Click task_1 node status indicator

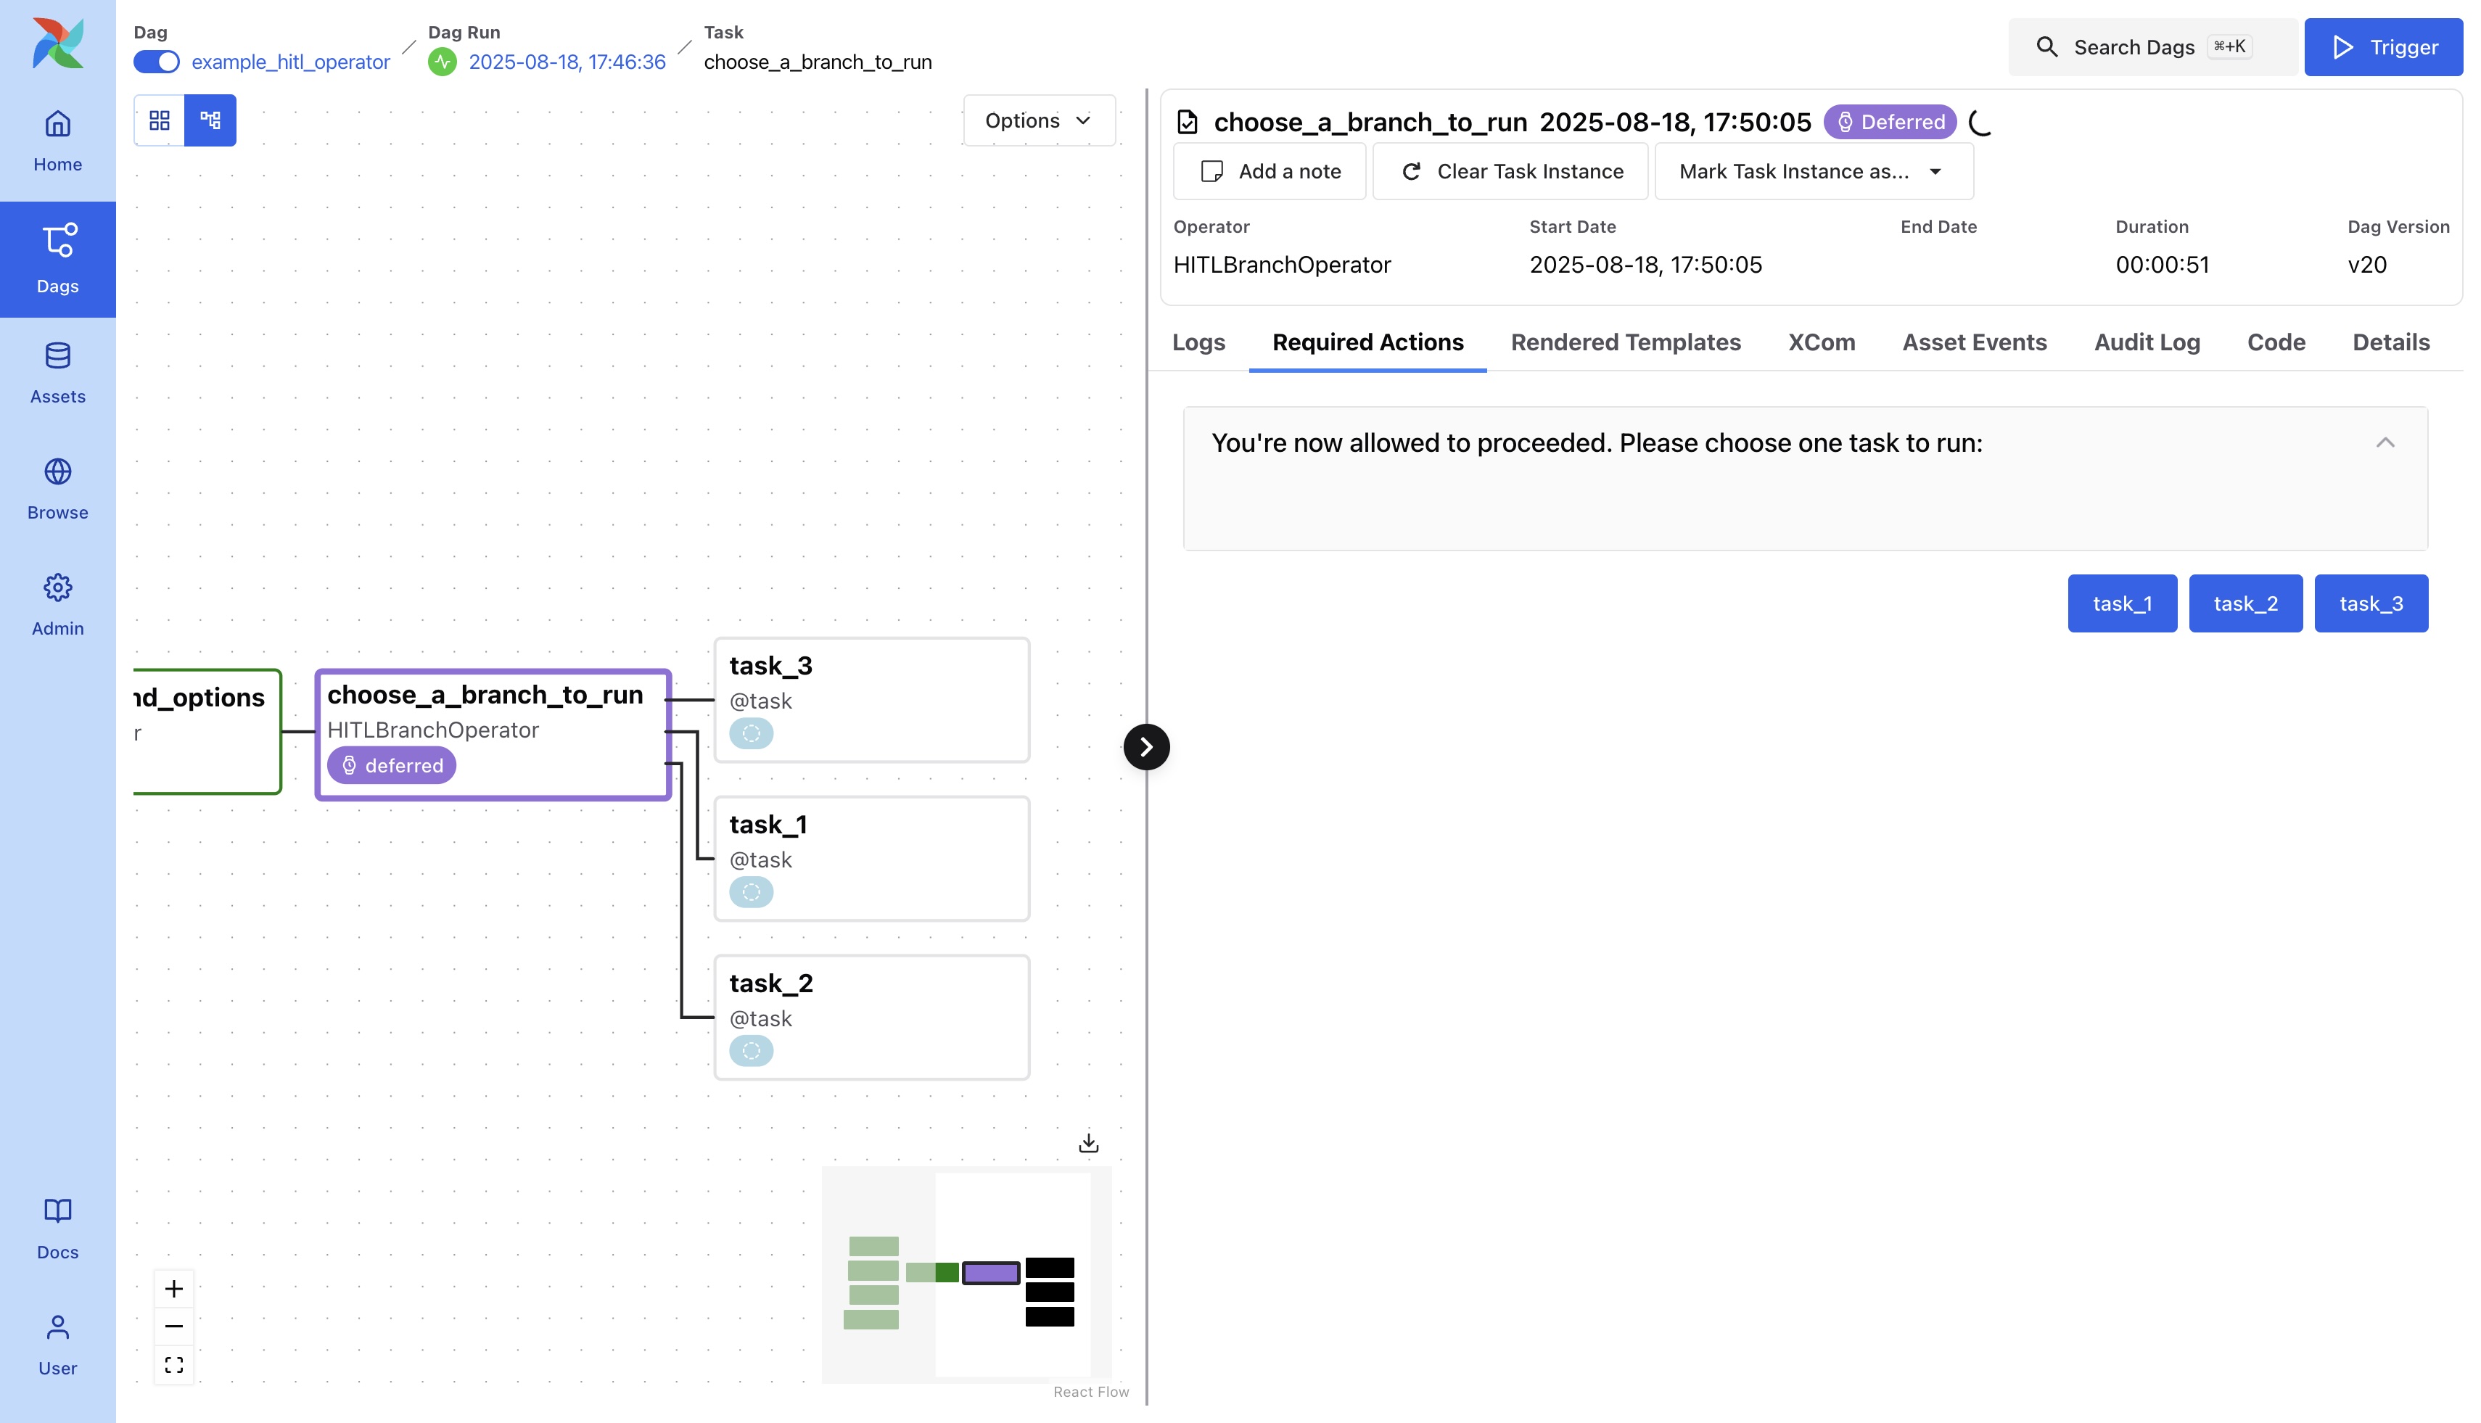tap(751, 892)
